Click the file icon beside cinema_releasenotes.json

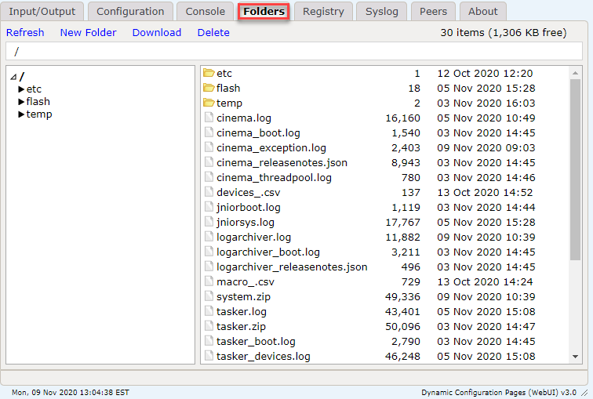[x=209, y=162]
